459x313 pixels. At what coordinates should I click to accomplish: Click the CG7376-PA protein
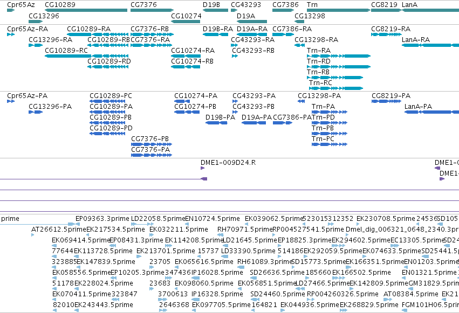coord(152,155)
